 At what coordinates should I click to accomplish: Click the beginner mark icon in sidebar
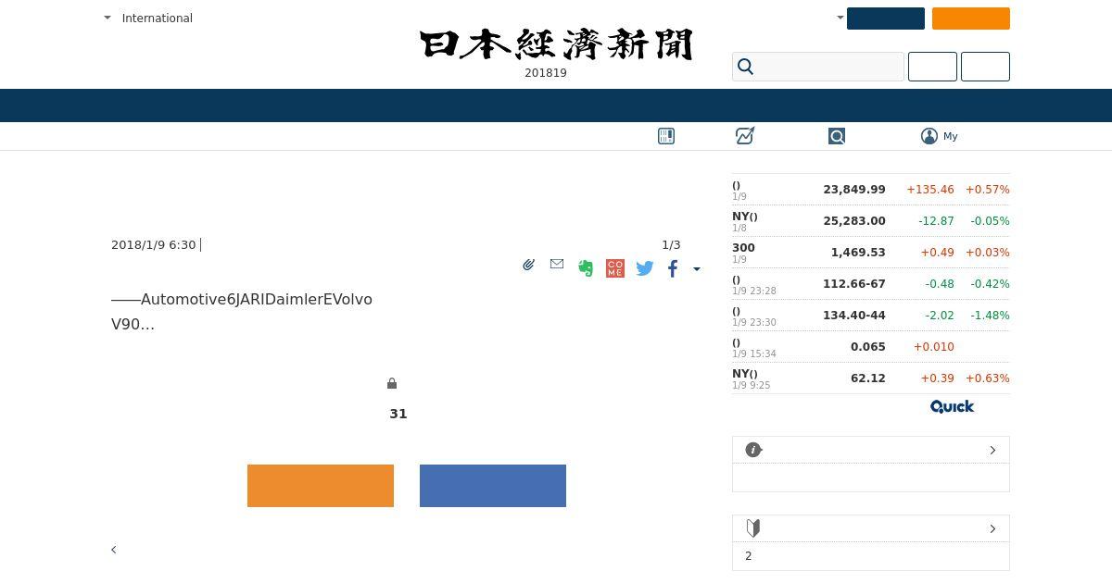pos(753,527)
